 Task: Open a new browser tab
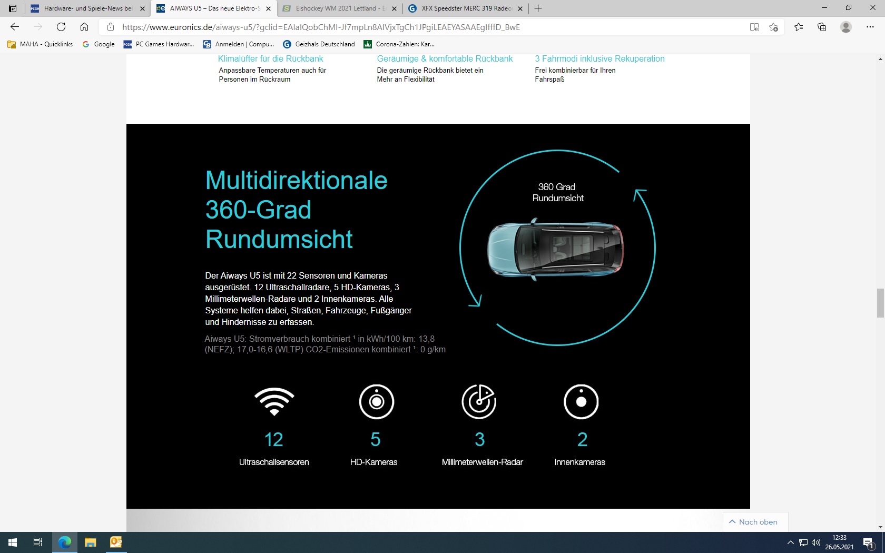point(538,8)
